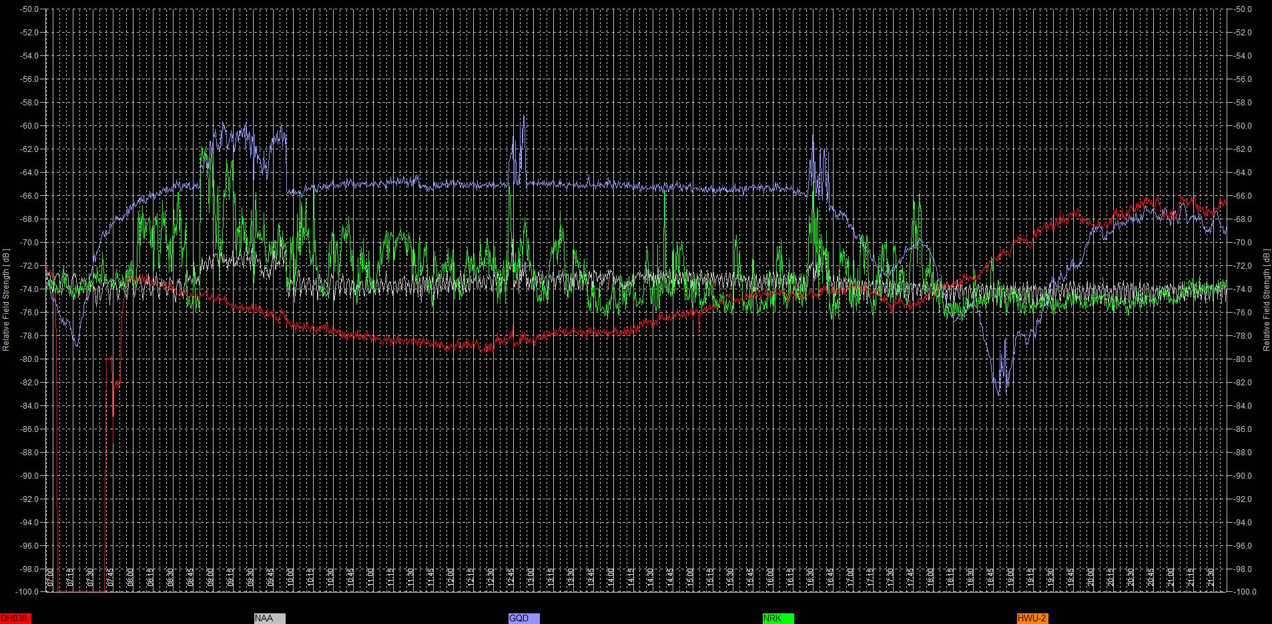
Task: Click the red DH038 legend label
Action: pos(15,619)
